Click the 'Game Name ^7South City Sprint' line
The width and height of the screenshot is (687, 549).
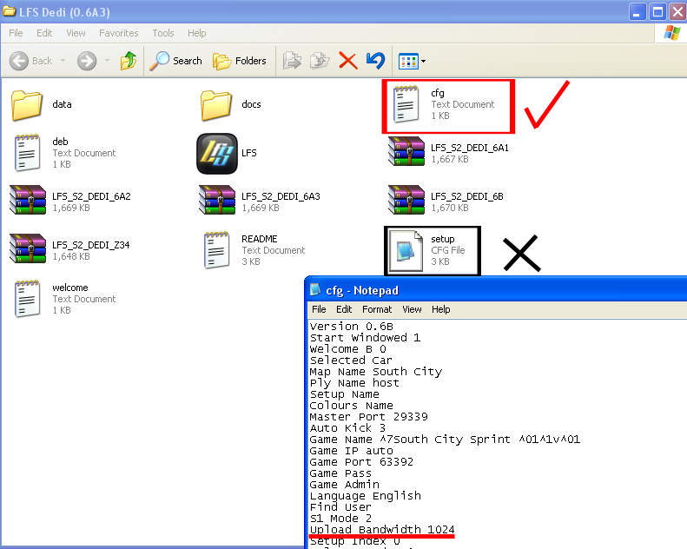point(445,439)
